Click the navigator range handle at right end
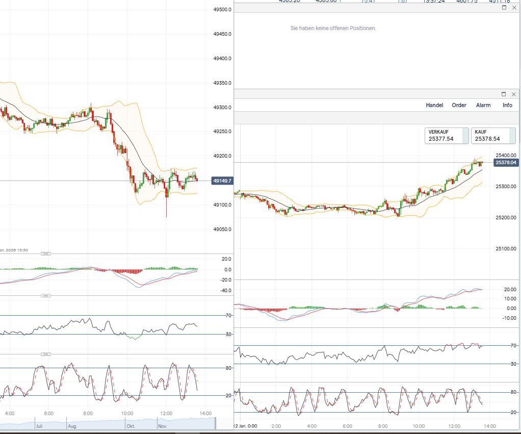Screen dimensions: 521x434 (x=216, y=423)
